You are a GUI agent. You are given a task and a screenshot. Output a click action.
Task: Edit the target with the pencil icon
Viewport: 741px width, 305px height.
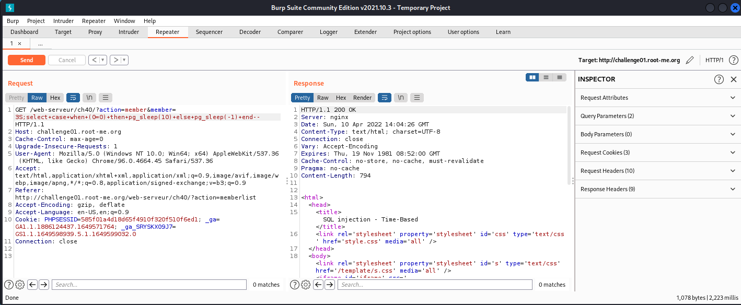690,60
